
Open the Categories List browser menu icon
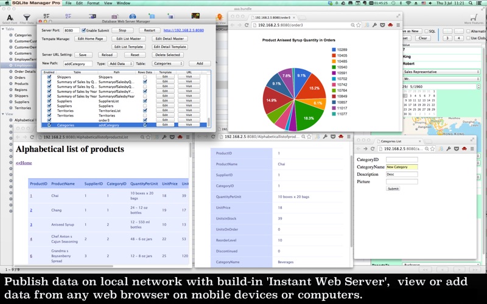(x=472, y=148)
